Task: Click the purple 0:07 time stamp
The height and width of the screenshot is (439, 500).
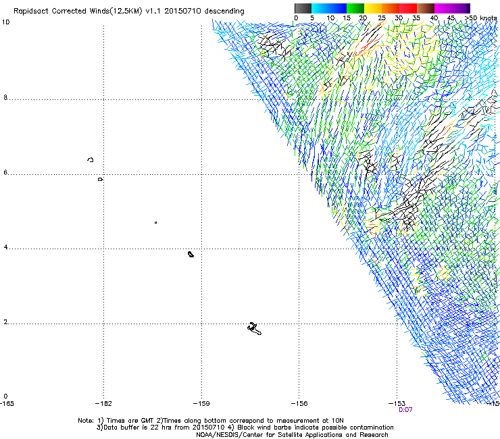Action: tap(405, 410)
